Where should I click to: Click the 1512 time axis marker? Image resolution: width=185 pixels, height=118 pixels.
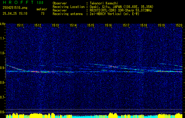[x=38, y=25]
